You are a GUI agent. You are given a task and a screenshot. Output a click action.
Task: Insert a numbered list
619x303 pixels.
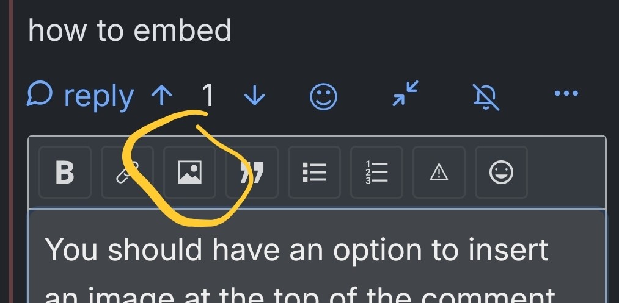(376, 172)
